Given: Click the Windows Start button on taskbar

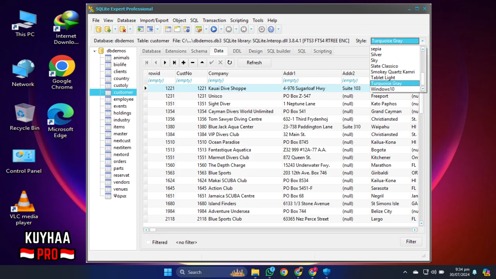Looking at the screenshot, I should click(168, 272).
